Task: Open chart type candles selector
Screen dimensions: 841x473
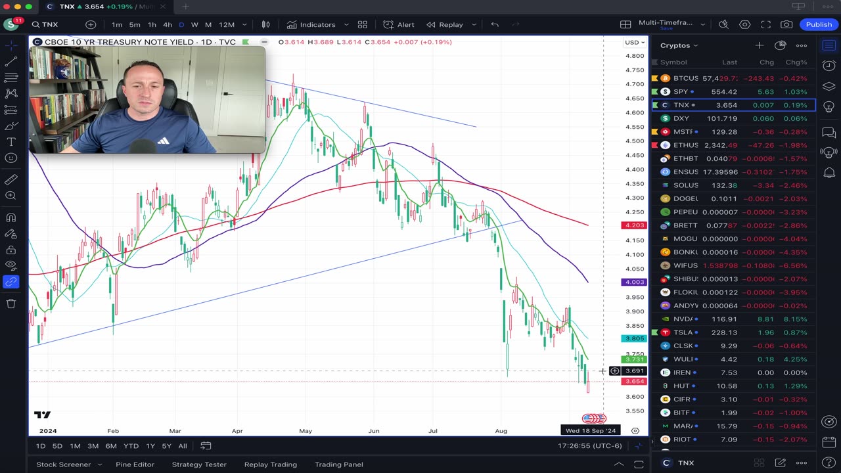Action: click(266, 24)
